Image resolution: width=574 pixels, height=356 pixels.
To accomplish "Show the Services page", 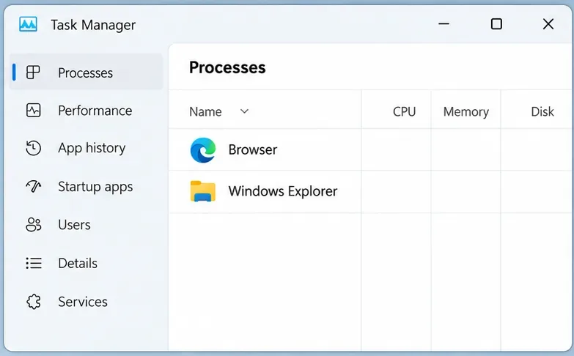I will click(x=86, y=302).
